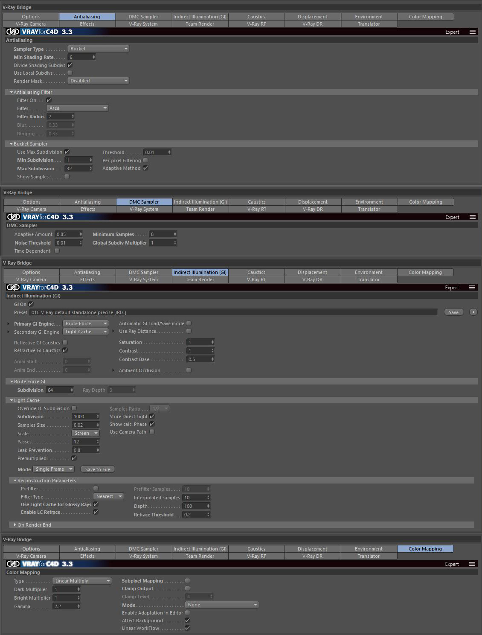Open the Scale dropdown showing Screen

coord(86,433)
